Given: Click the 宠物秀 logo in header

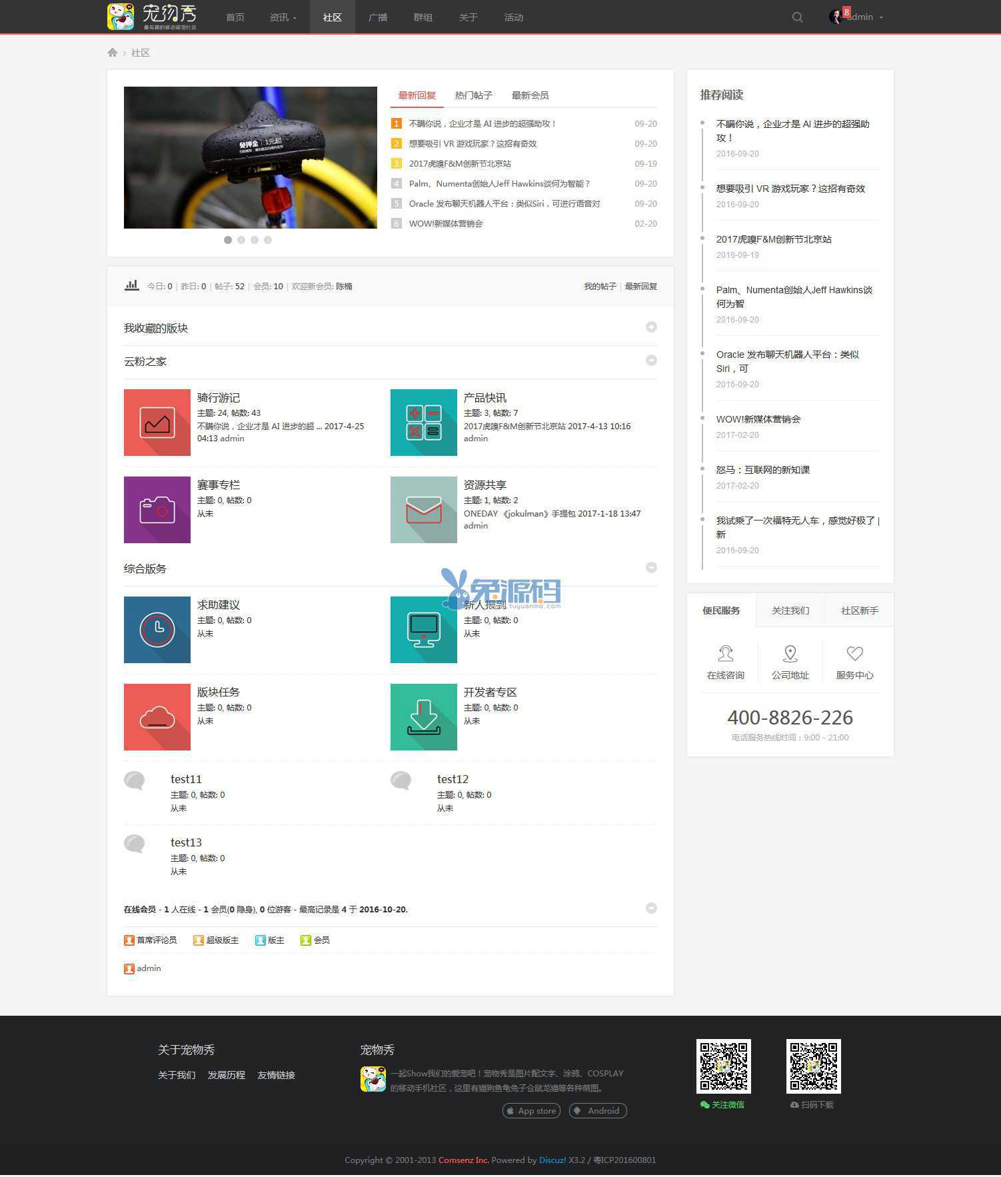Looking at the screenshot, I should click(152, 17).
